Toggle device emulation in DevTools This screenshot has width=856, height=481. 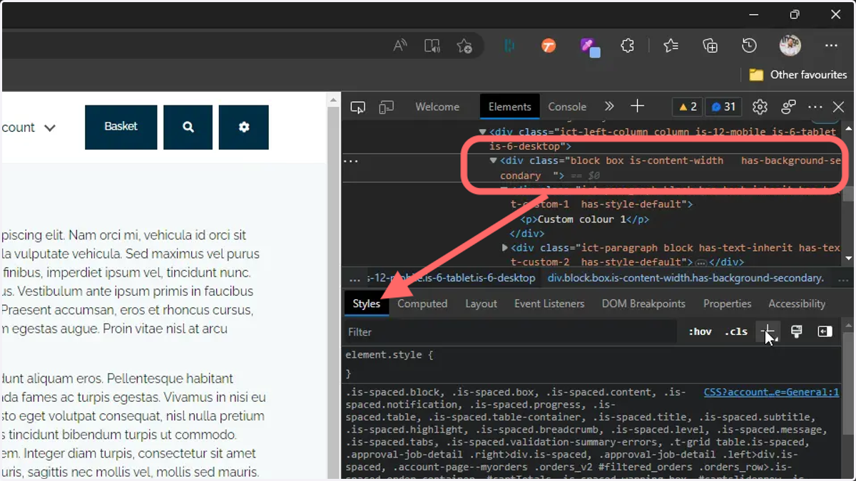tap(387, 107)
